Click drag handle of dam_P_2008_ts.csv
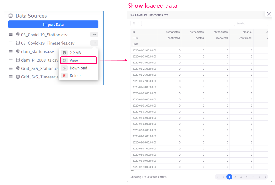The height and width of the screenshot is (185, 275). (x=11, y=60)
